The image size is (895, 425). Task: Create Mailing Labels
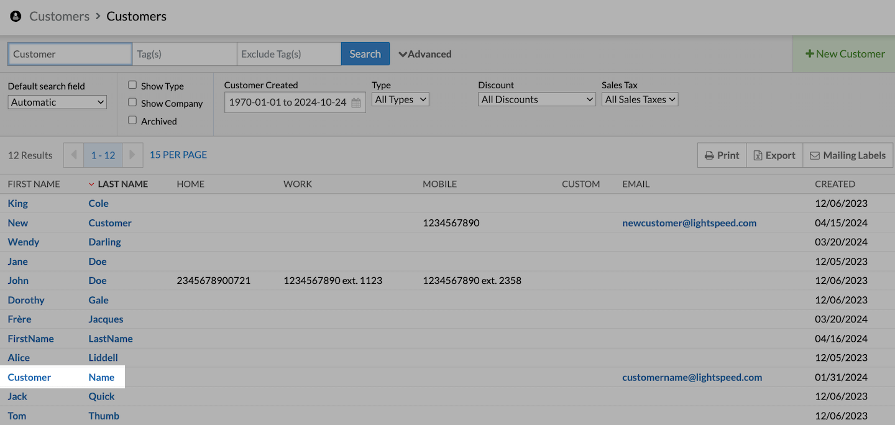pyautogui.click(x=848, y=155)
